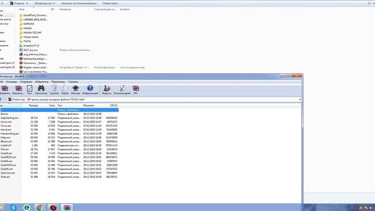Viewport: 375px width, 211px height.
Task: Run the Тест archive test tool
Action: click(x=29, y=90)
